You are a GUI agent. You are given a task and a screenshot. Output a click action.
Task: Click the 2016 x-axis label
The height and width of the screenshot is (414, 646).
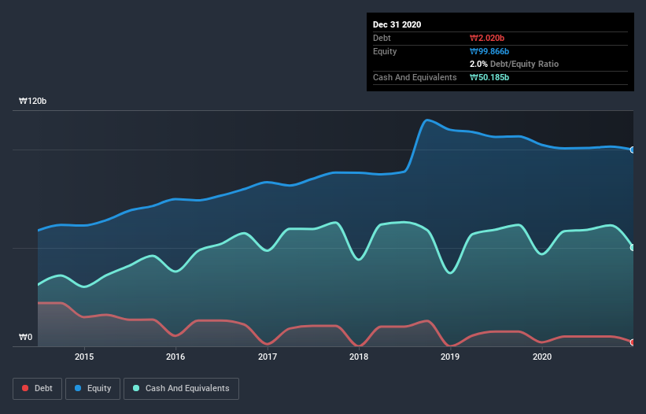(x=175, y=357)
